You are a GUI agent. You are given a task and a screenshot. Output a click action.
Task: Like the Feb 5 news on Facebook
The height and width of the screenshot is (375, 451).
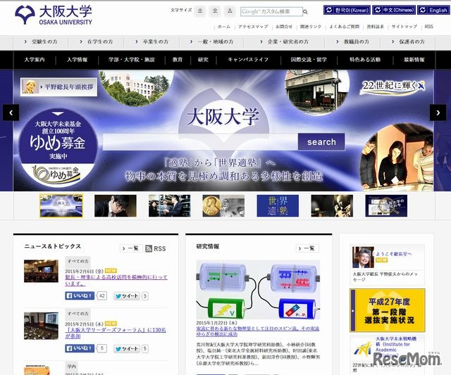pos(80,348)
